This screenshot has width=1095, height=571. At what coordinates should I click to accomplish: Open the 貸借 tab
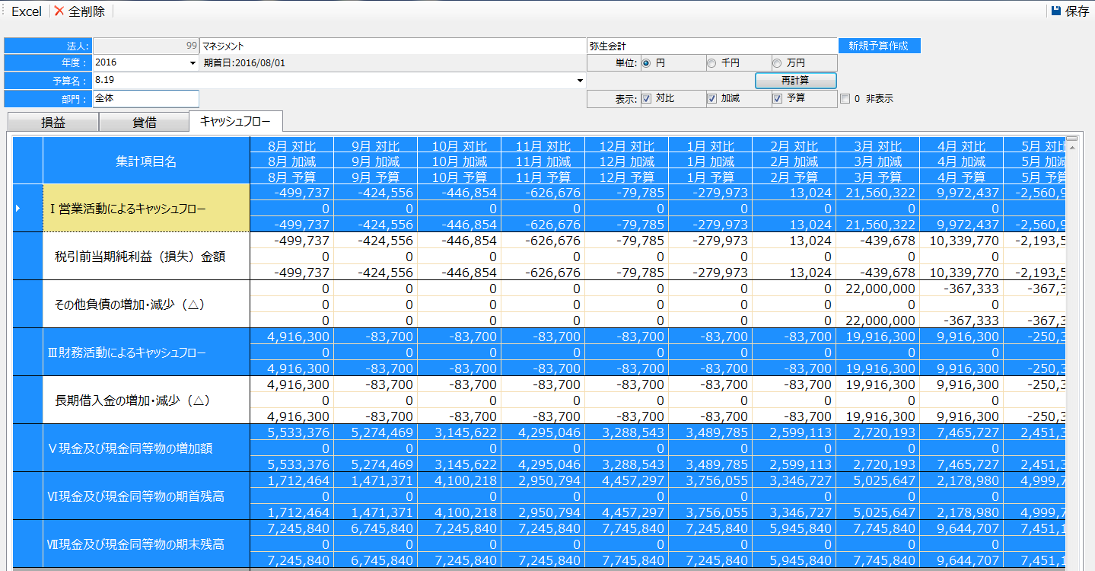coord(144,122)
